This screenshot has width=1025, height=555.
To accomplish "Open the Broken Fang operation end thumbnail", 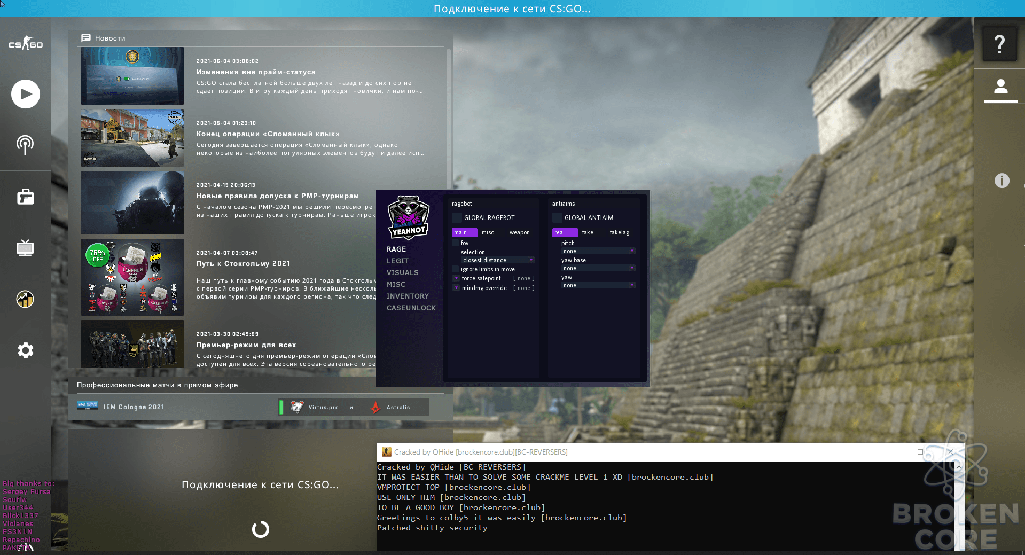I will 132,138.
